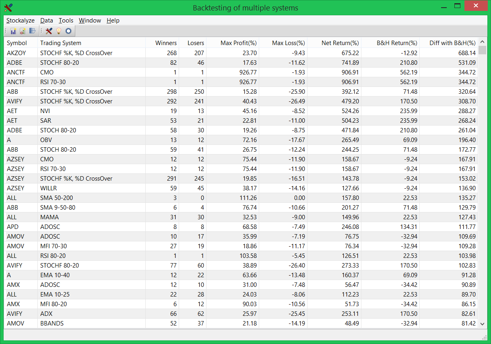491x344 pixels.
Task: Click the Stockalyze app icon in title bar
Action: pyautogui.click(x=8, y=7)
